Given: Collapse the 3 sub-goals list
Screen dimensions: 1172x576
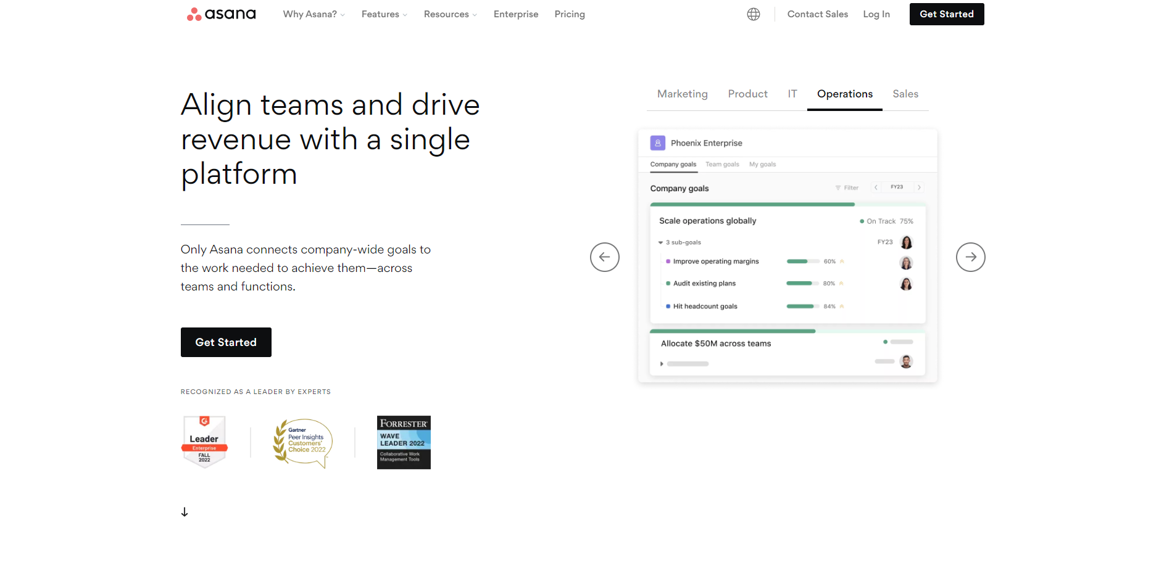Looking at the screenshot, I should [660, 242].
